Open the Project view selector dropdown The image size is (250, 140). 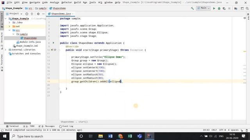coord(14,14)
